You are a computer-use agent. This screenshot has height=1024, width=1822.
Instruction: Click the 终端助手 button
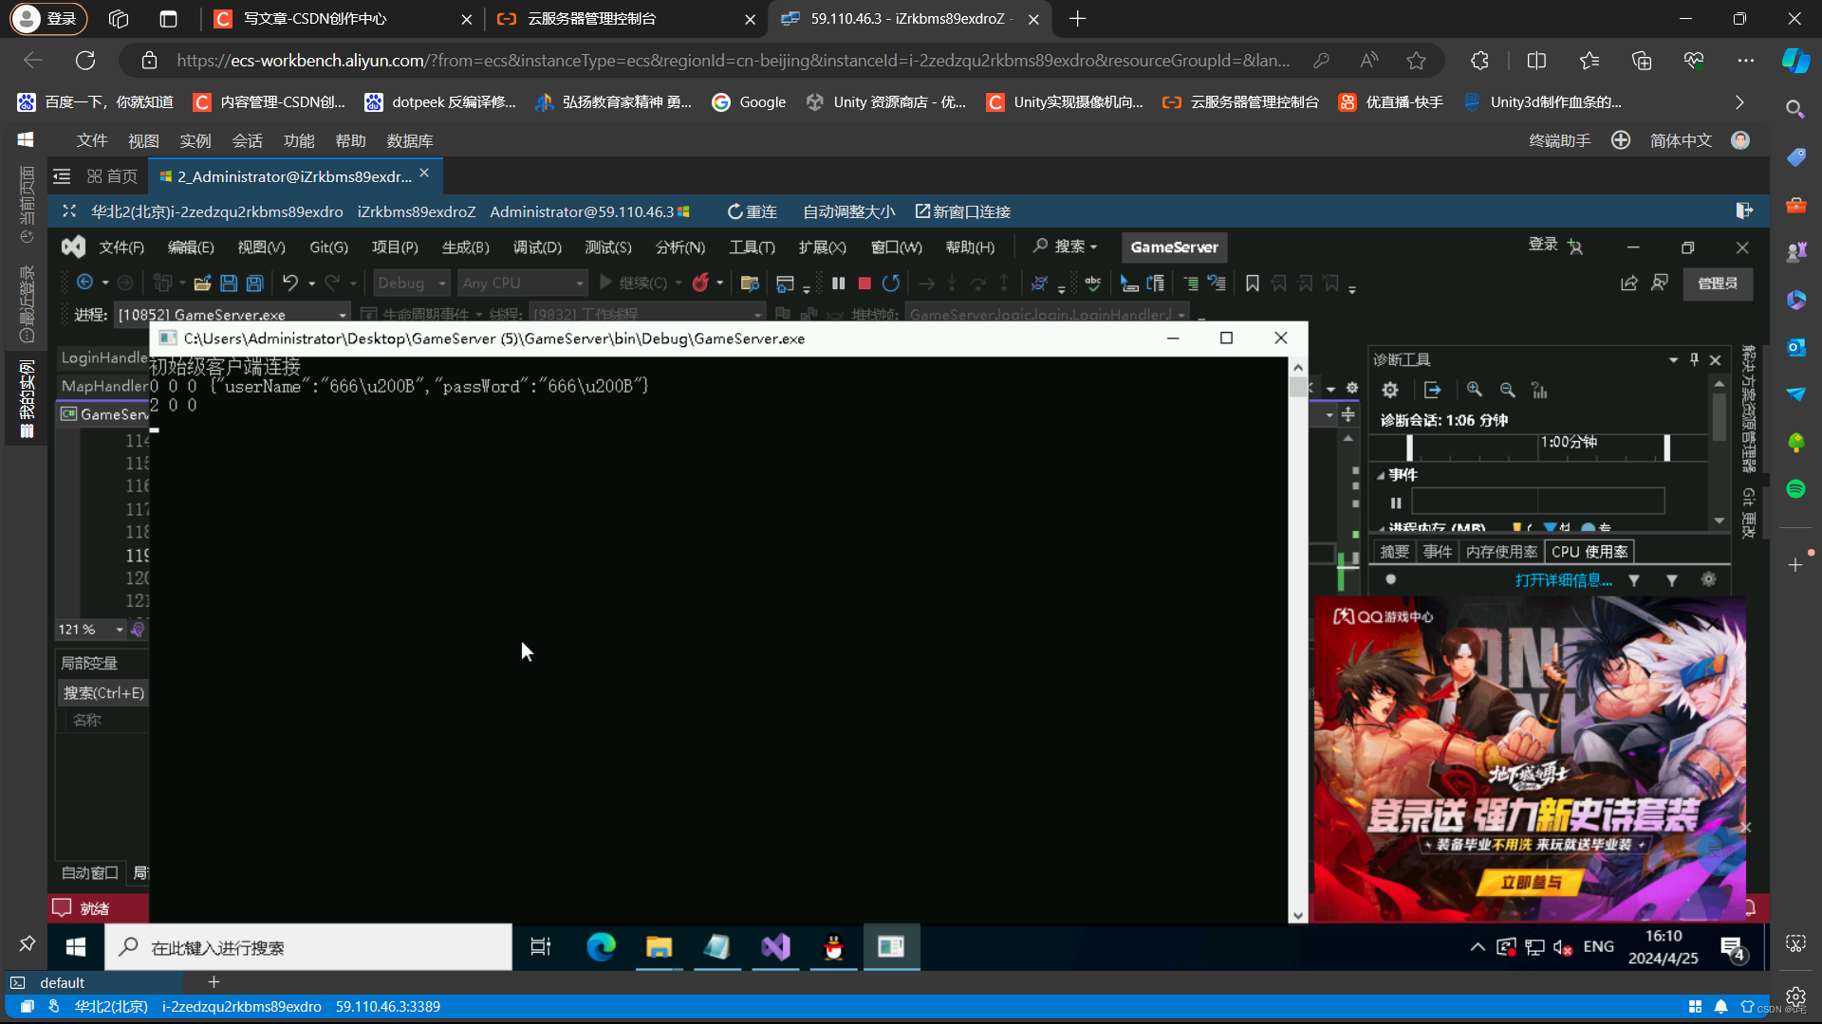pyautogui.click(x=1560, y=140)
